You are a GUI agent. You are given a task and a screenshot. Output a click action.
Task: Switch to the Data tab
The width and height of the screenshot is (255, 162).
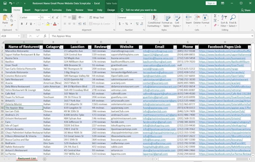click(69, 10)
